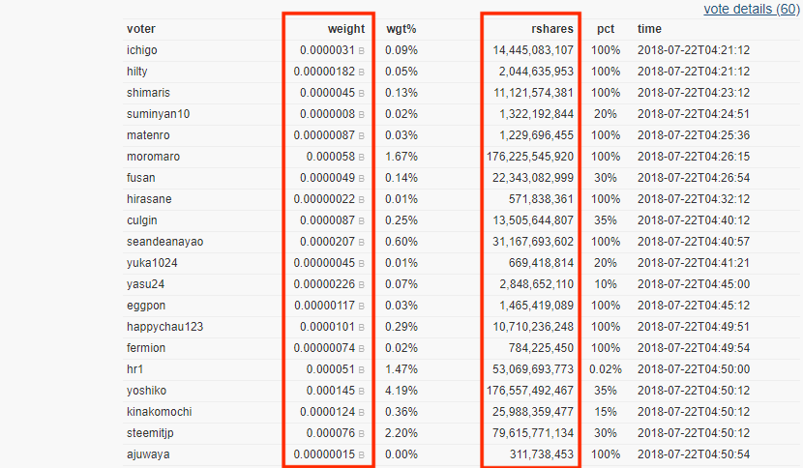Click the small icon beside moromaro's weight
Image resolution: width=803 pixels, height=468 pixels.
point(362,158)
